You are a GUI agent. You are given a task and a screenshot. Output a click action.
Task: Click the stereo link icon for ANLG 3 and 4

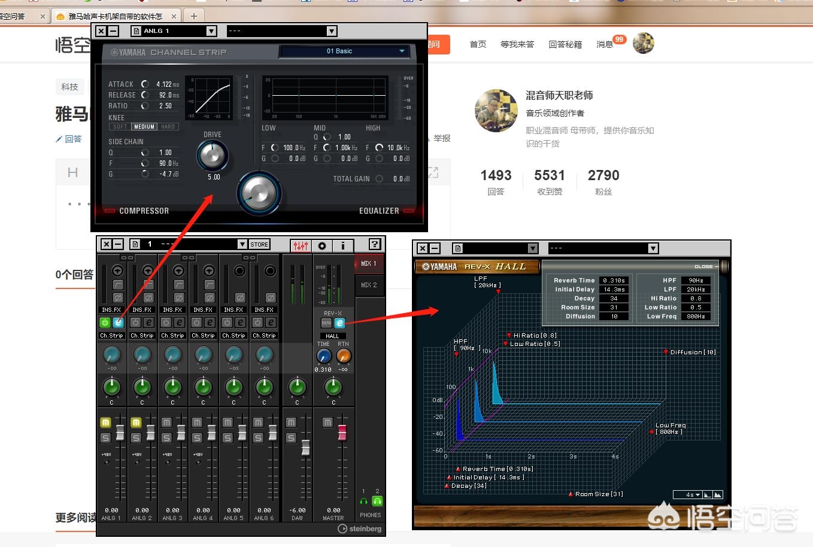click(188, 257)
